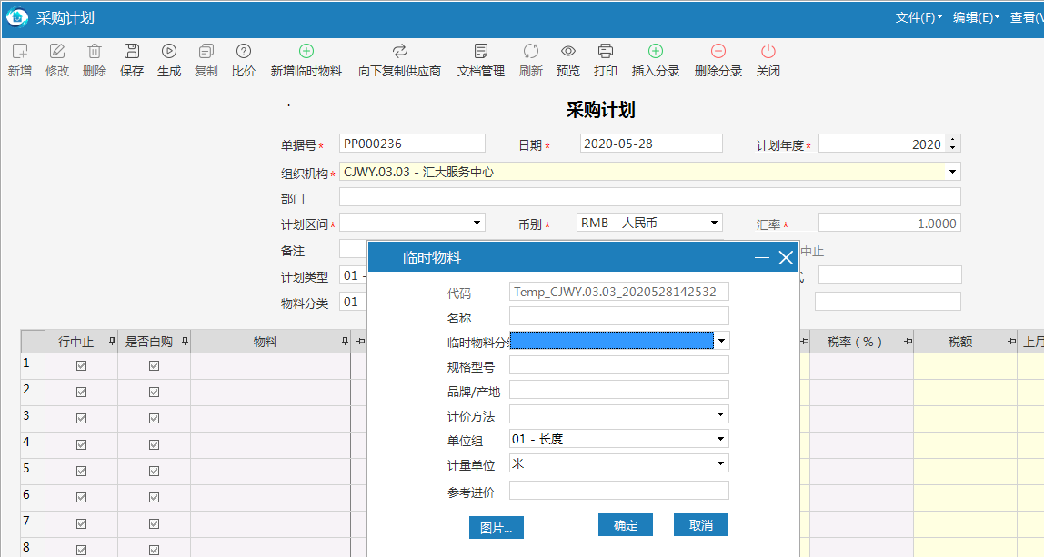Click the pin icon on 行中止 column header
Image resolution: width=1044 pixels, height=557 pixels.
click(112, 342)
